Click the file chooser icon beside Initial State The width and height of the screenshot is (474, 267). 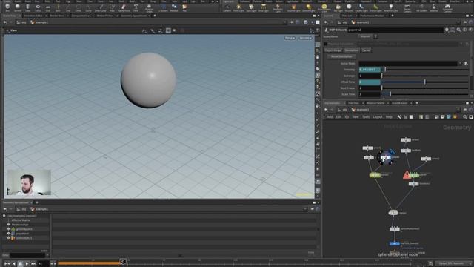[x=466, y=64]
